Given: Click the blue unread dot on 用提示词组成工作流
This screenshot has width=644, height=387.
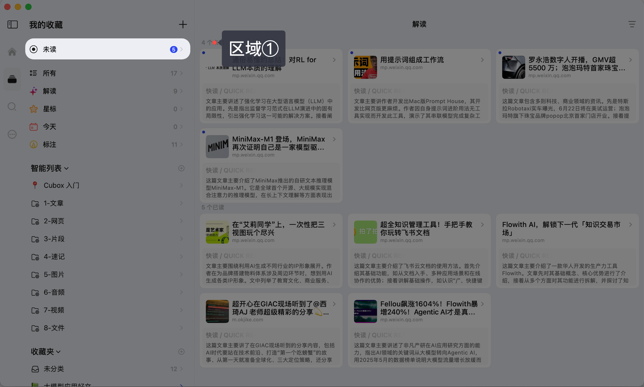Looking at the screenshot, I should pos(352,53).
